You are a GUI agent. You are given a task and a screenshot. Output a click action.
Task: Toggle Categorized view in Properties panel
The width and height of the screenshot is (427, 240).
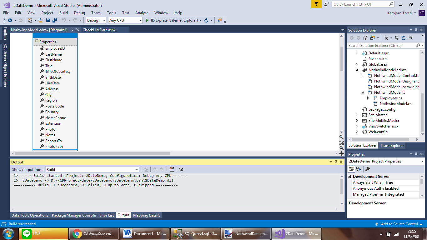point(351,169)
